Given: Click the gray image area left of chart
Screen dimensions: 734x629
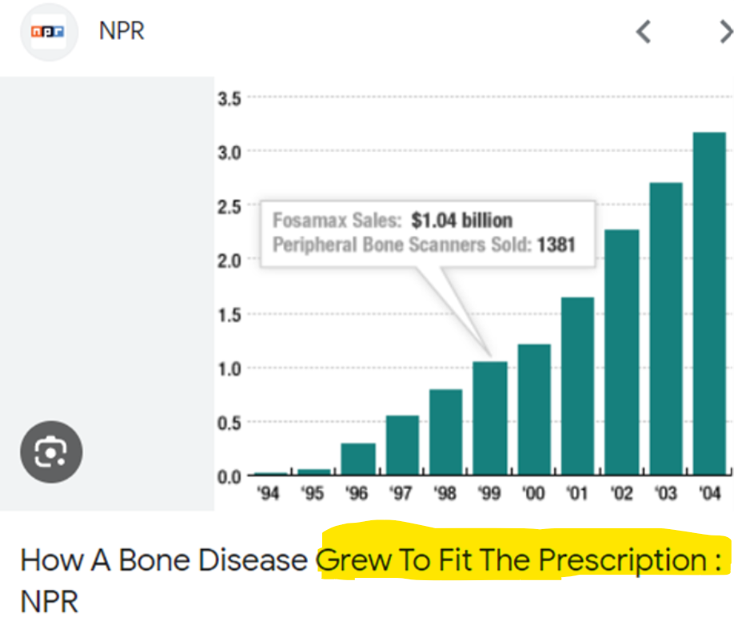Looking at the screenshot, I should pyautogui.click(x=107, y=240).
